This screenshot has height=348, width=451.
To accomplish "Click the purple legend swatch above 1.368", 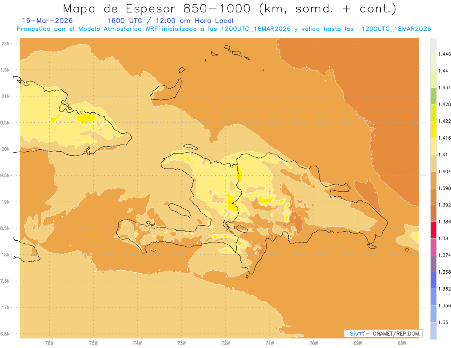I will click(x=433, y=264).
